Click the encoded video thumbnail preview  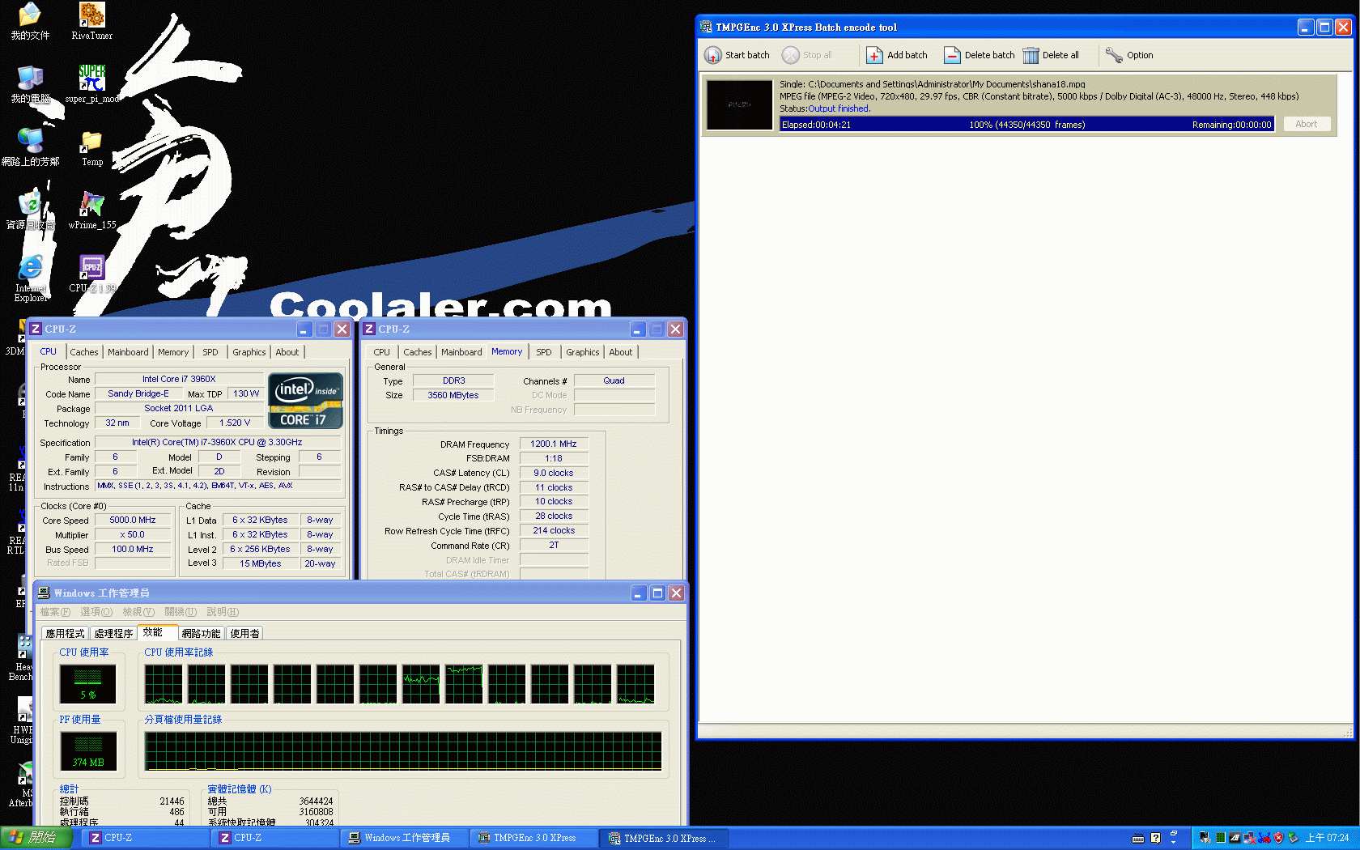tap(739, 104)
